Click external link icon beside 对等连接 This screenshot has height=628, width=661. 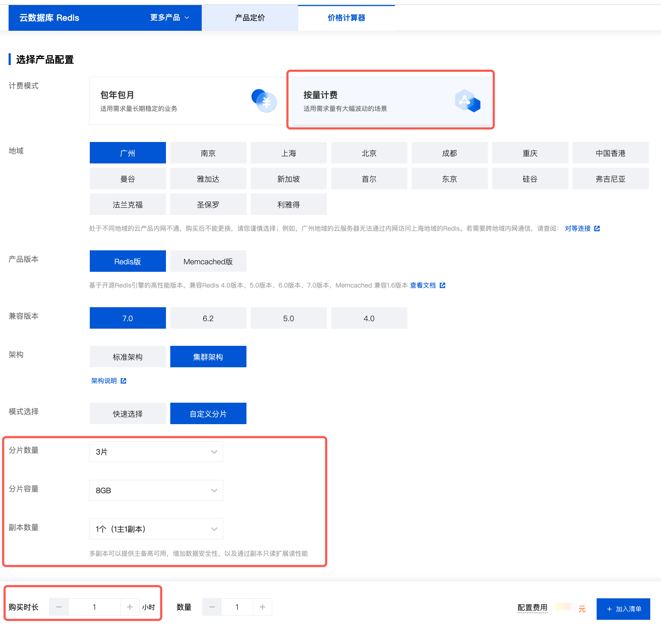tap(597, 229)
